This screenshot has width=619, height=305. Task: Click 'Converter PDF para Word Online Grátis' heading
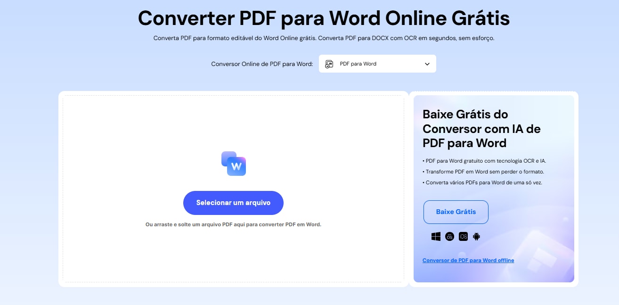coord(324,18)
